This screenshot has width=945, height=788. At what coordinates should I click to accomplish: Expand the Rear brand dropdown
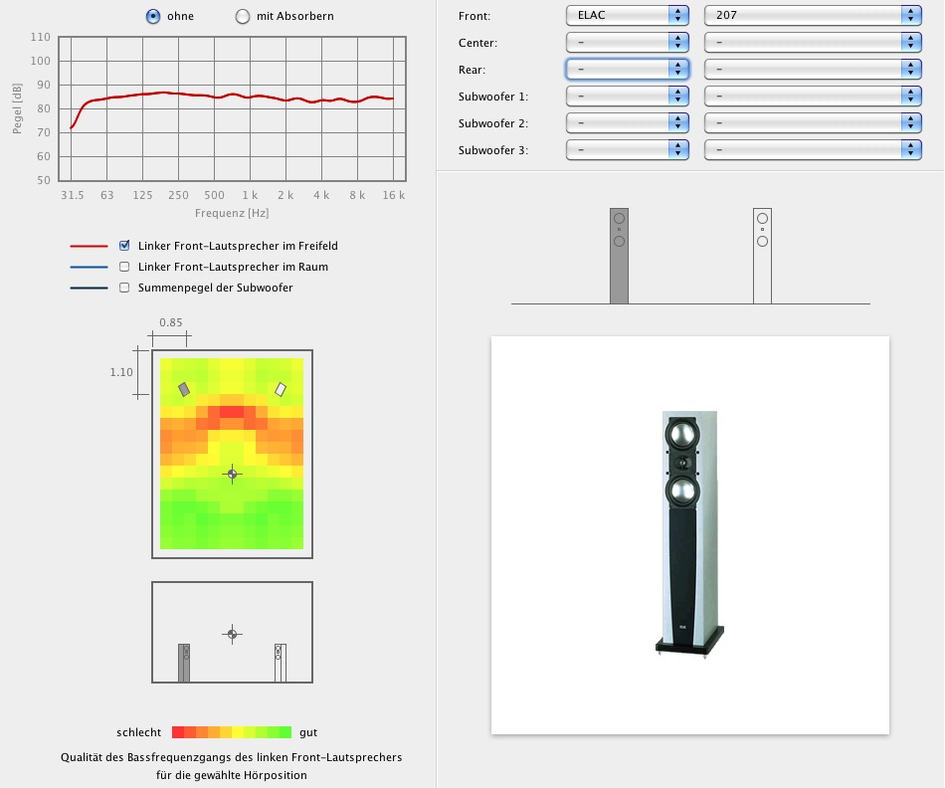[627, 69]
